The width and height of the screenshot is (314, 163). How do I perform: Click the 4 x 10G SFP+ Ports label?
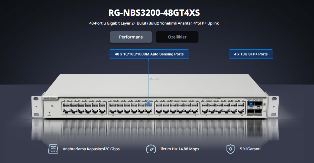pyautogui.click(x=251, y=54)
